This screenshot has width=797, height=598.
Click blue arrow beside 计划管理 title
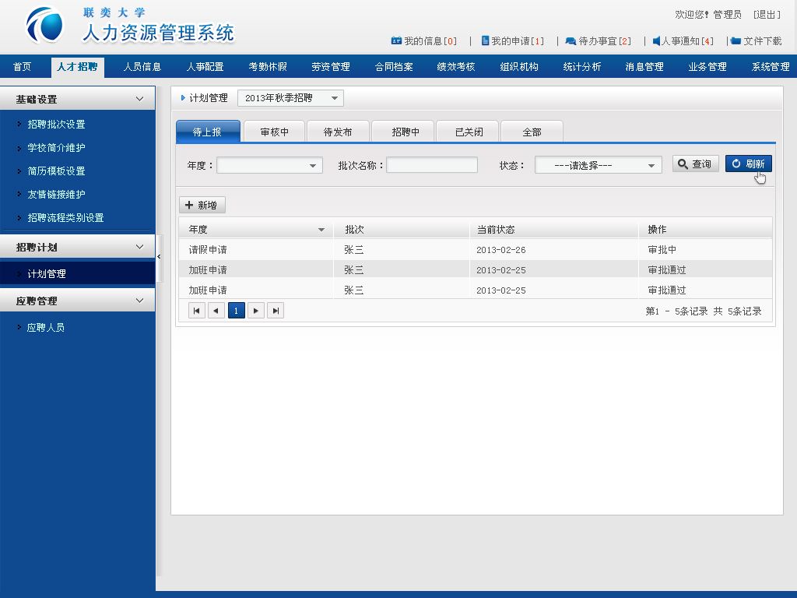click(x=183, y=97)
